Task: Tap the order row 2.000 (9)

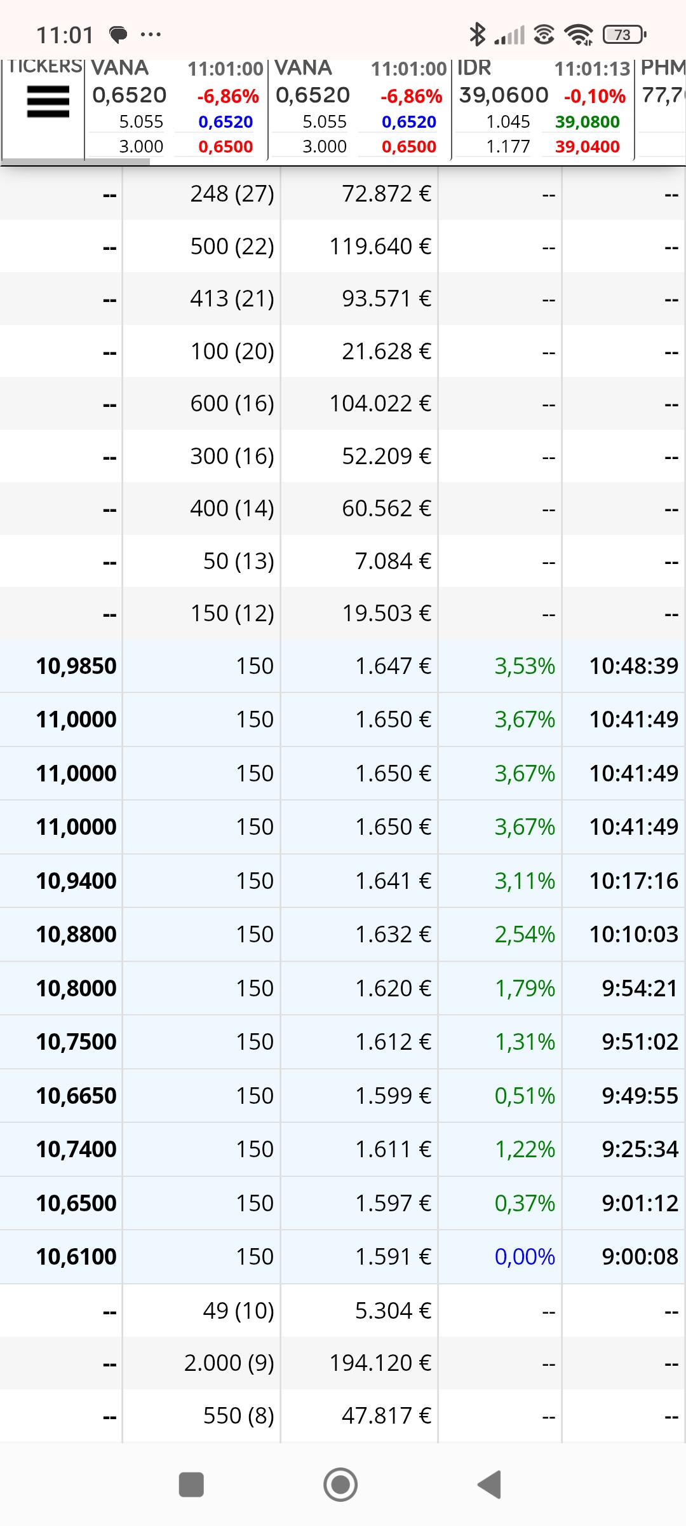Action: [x=343, y=1363]
